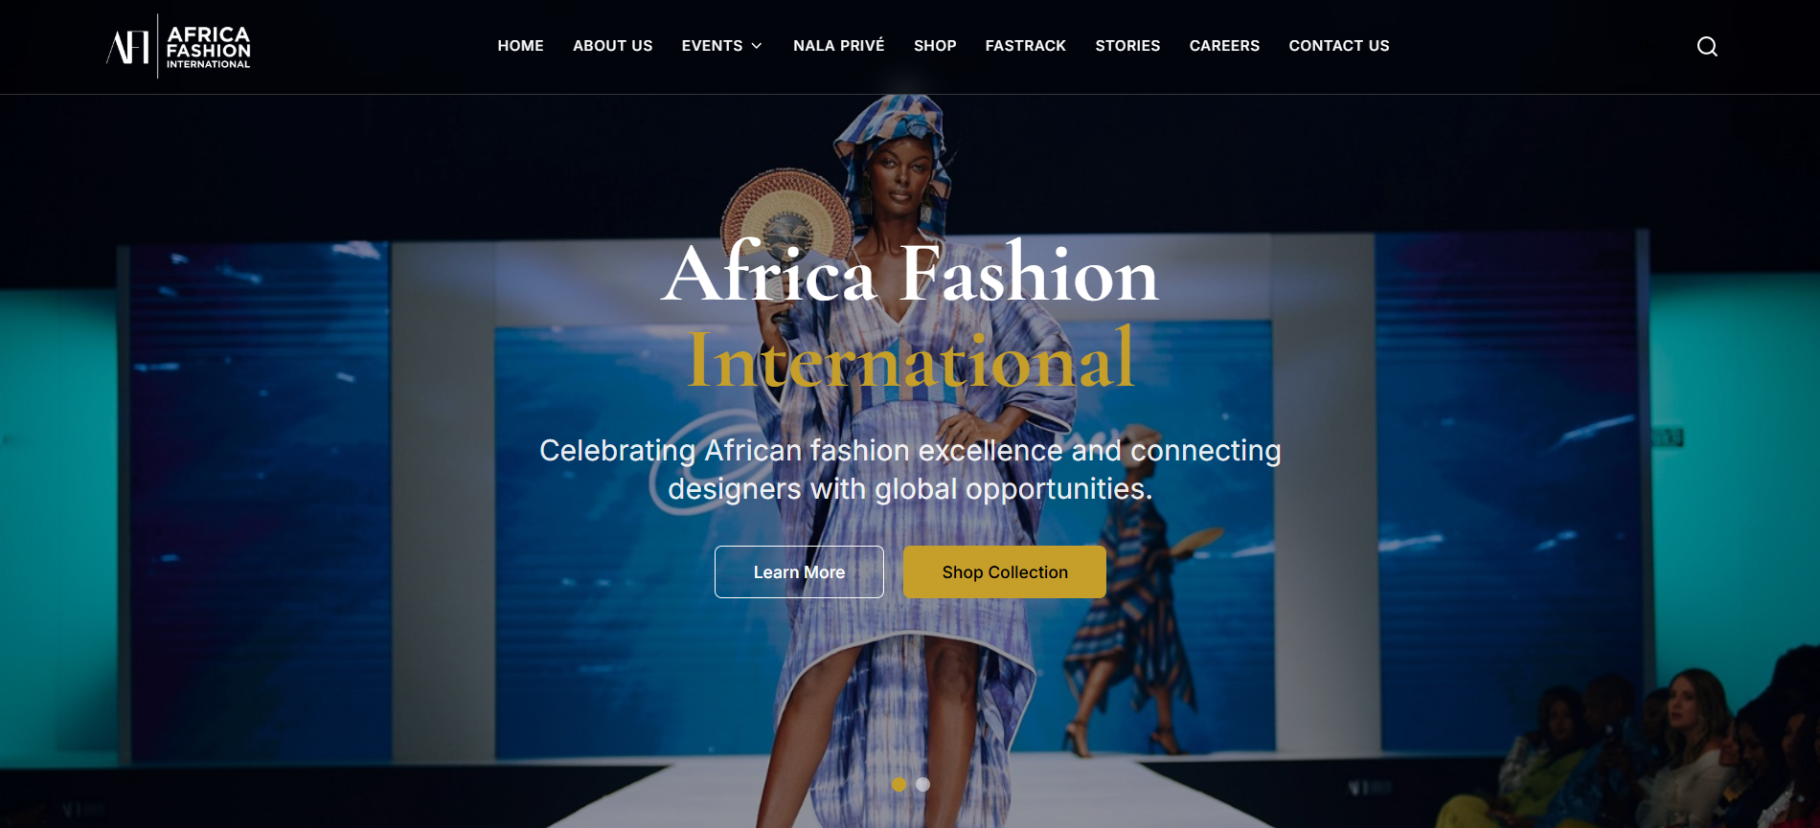Open the About Us page

pos(613,46)
